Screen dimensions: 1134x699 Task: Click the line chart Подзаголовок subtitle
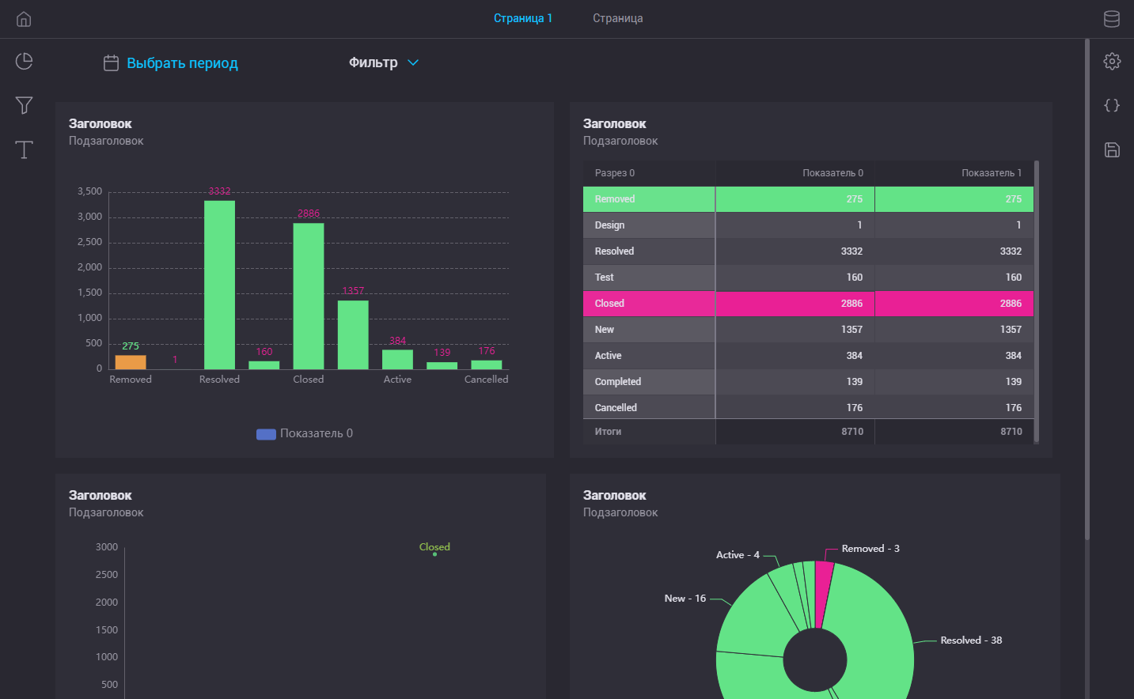coord(106,512)
